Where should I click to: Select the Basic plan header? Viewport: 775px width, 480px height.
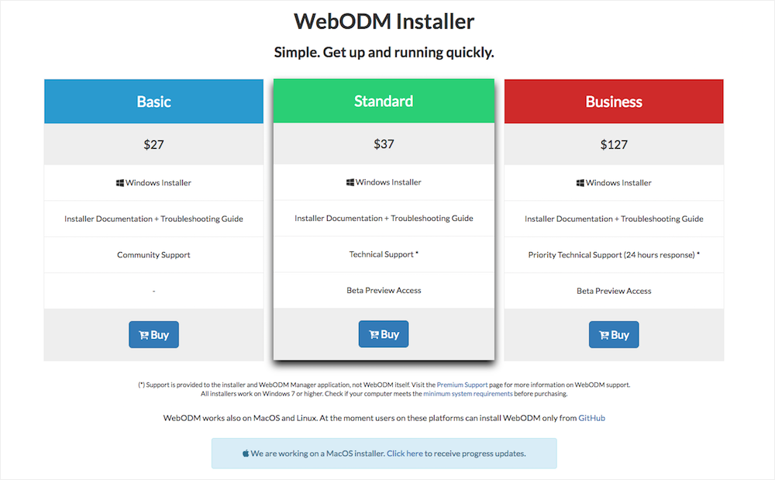point(153,101)
